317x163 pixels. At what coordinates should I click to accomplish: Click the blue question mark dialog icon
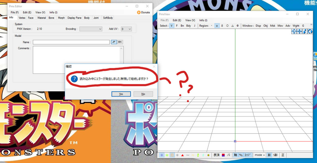(74, 79)
